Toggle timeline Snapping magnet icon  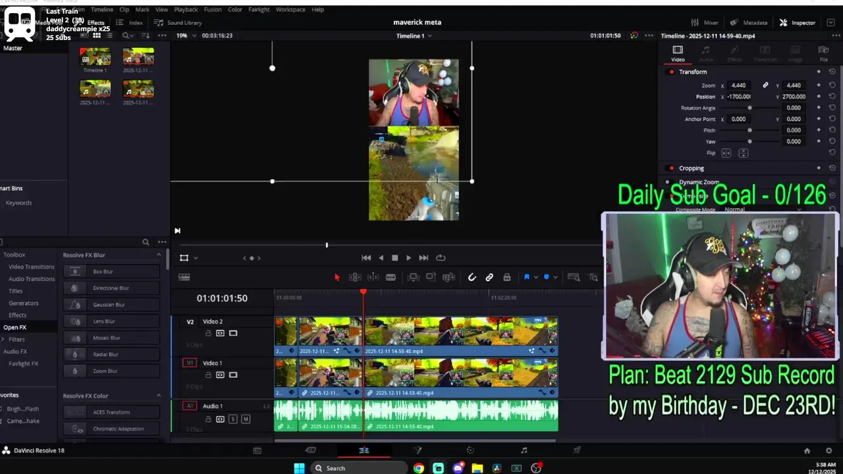click(472, 278)
